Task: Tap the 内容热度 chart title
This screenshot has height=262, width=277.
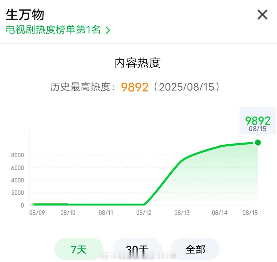Action: [137, 63]
